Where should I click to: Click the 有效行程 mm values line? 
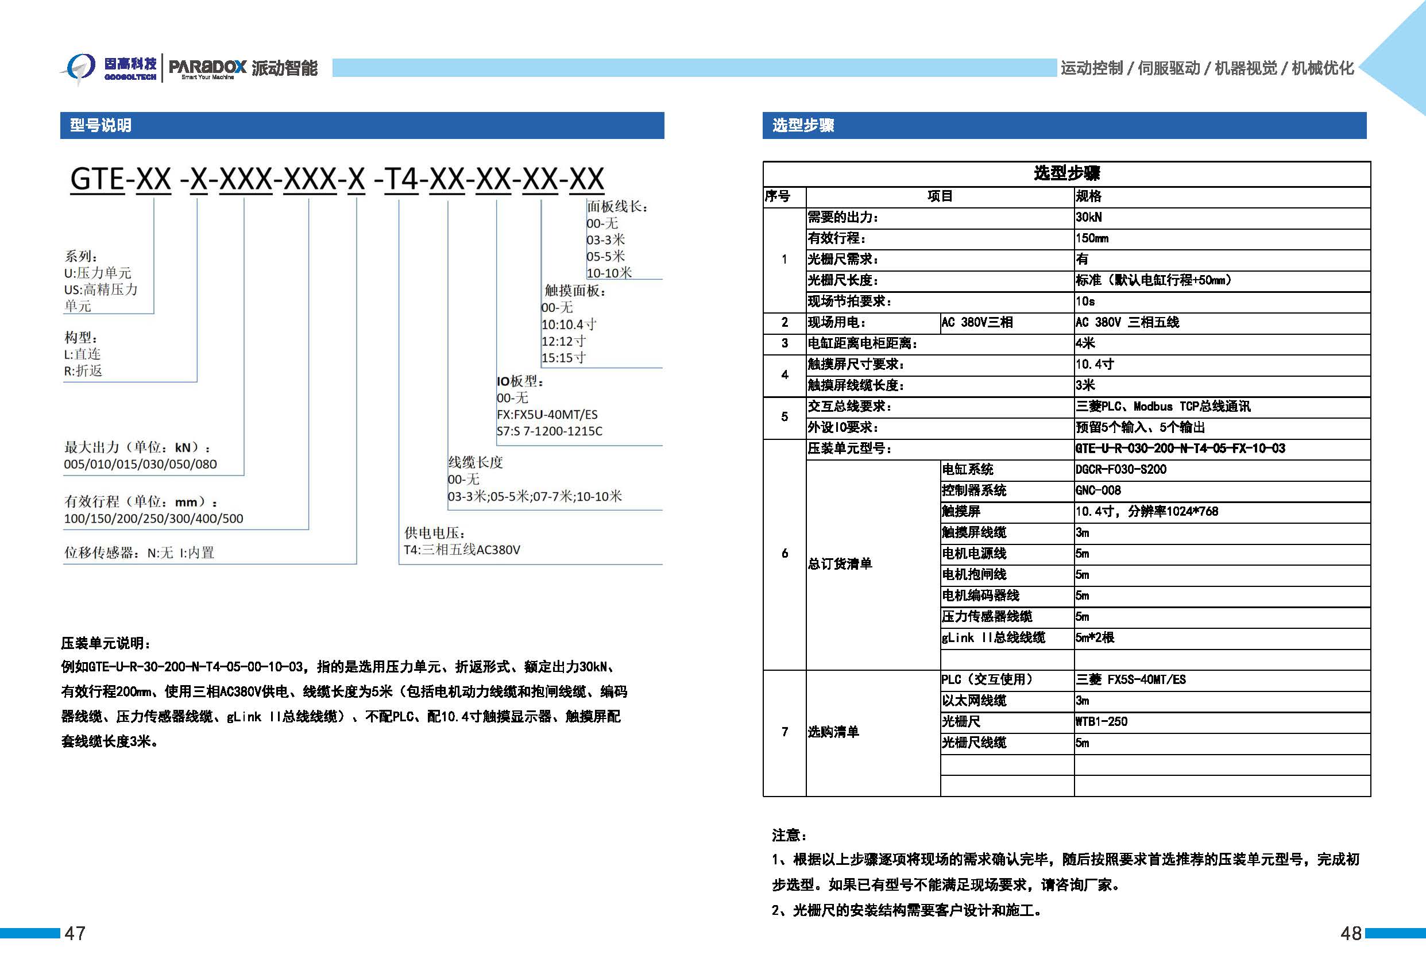tap(153, 518)
